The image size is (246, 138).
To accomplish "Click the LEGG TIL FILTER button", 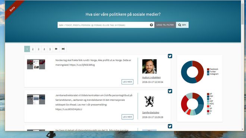I will 165,25.
